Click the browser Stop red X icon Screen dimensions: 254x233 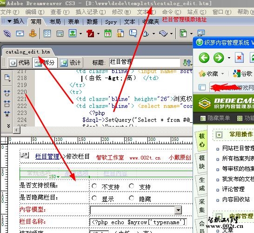pos(239,58)
